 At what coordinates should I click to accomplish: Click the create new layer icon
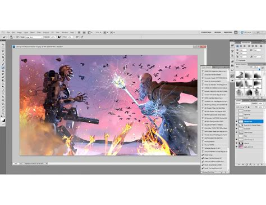(x=258, y=164)
